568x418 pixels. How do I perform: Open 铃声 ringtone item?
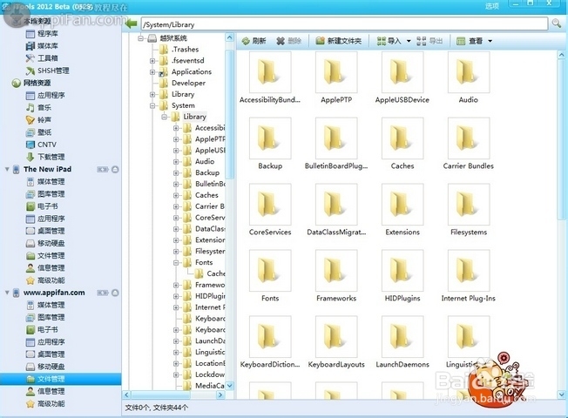click(x=38, y=120)
